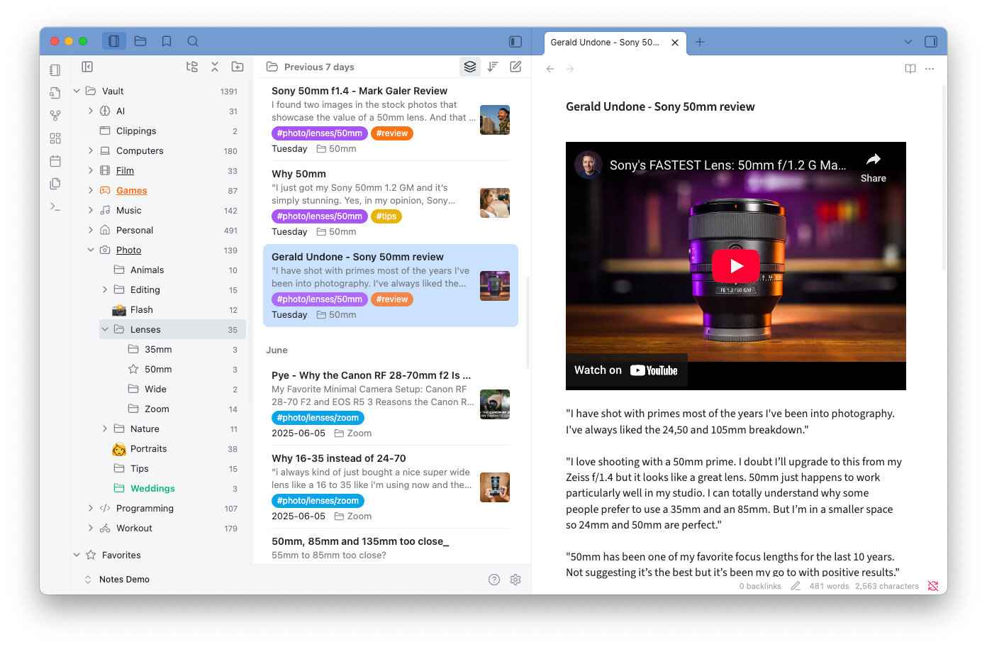Open the calendar icon in left ribbon
This screenshot has width=987, height=647.
55,161
